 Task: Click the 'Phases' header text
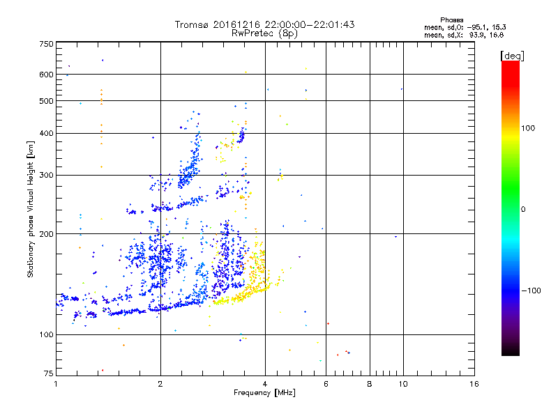coord(451,20)
